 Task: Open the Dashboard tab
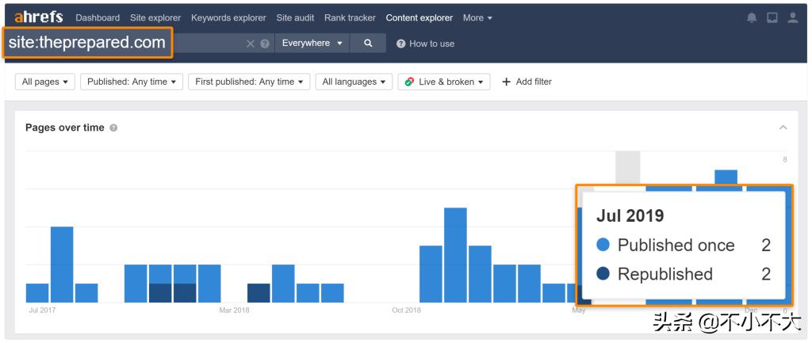pyautogui.click(x=98, y=17)
